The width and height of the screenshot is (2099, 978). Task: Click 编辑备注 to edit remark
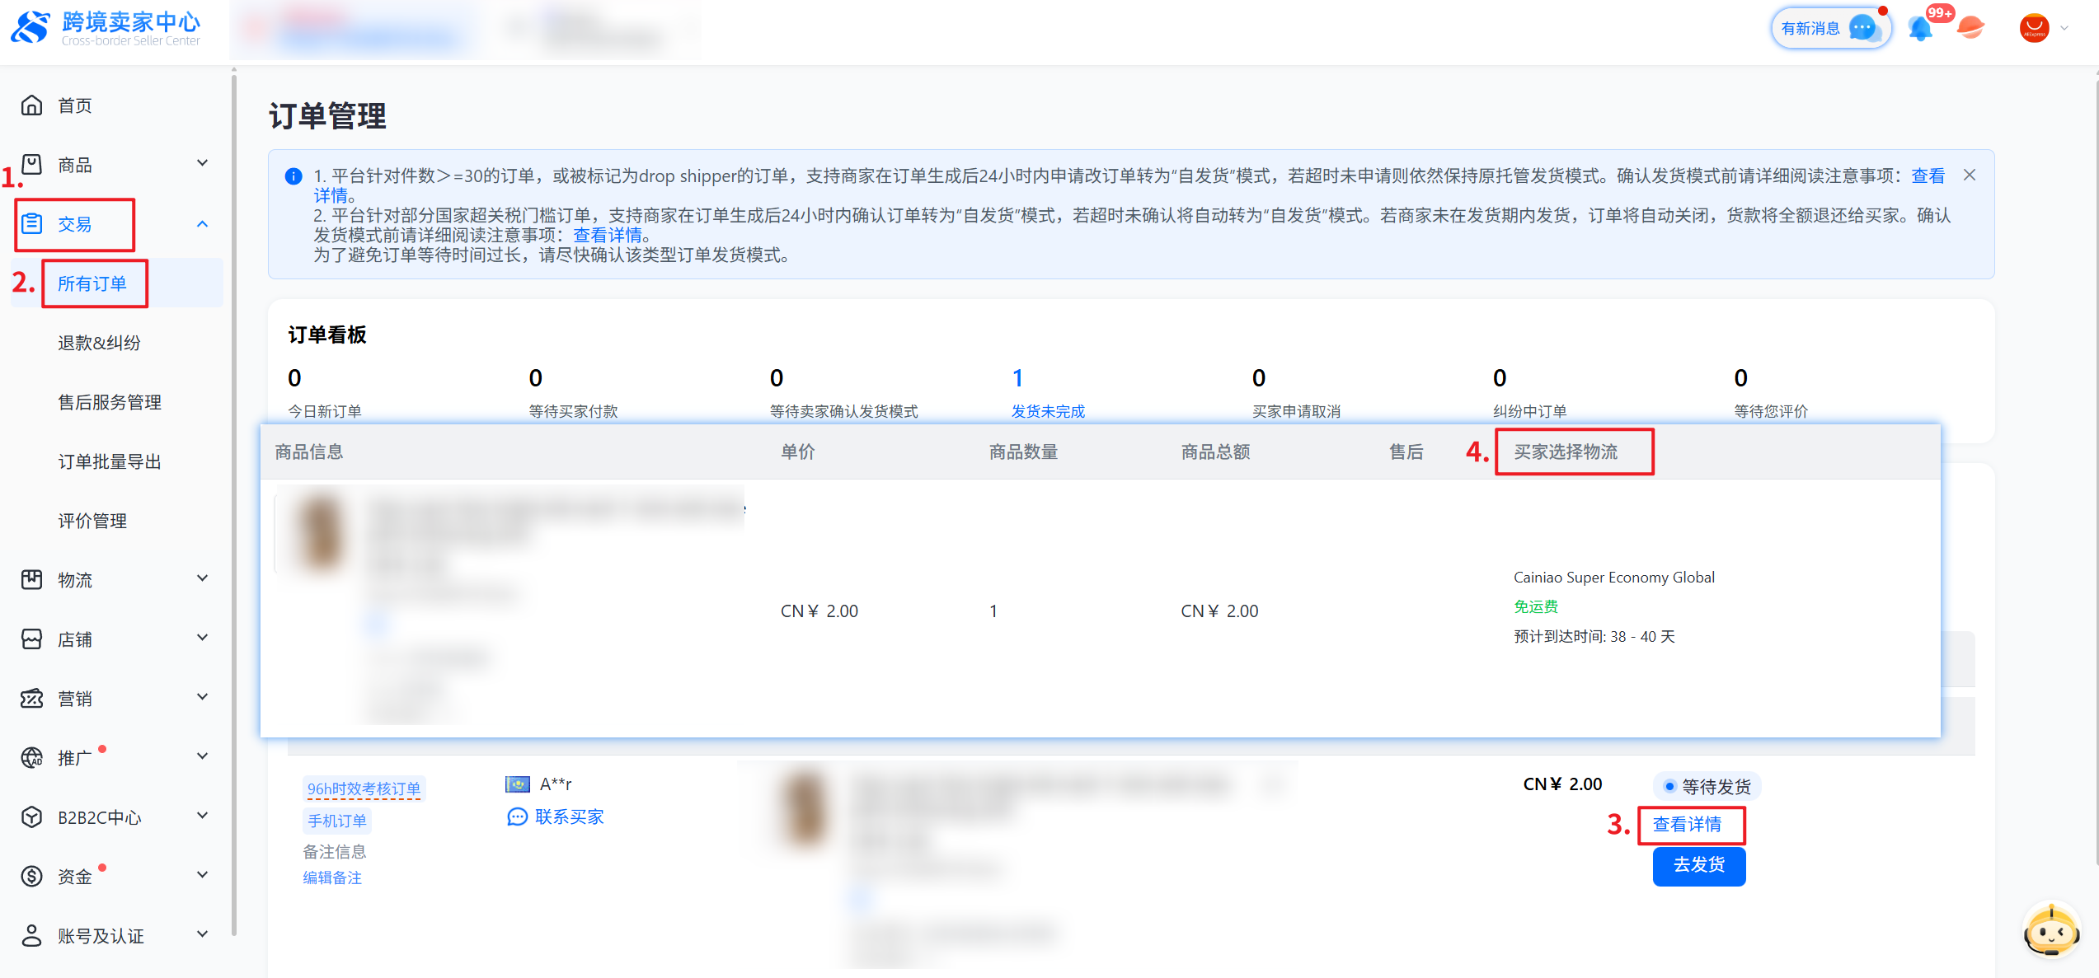point(332,877)
